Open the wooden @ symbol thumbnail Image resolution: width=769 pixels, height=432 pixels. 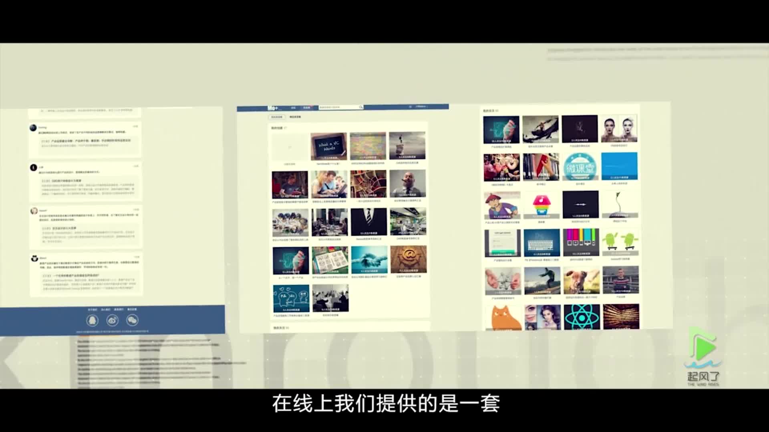pyautogui.click(x=409, y=259)
